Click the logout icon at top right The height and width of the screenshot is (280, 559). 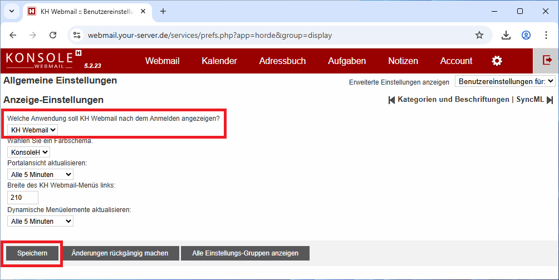coord(547,60)
